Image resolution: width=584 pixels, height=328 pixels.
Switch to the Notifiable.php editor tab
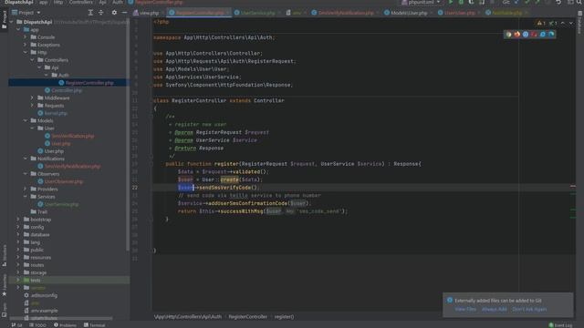point(507,13)
